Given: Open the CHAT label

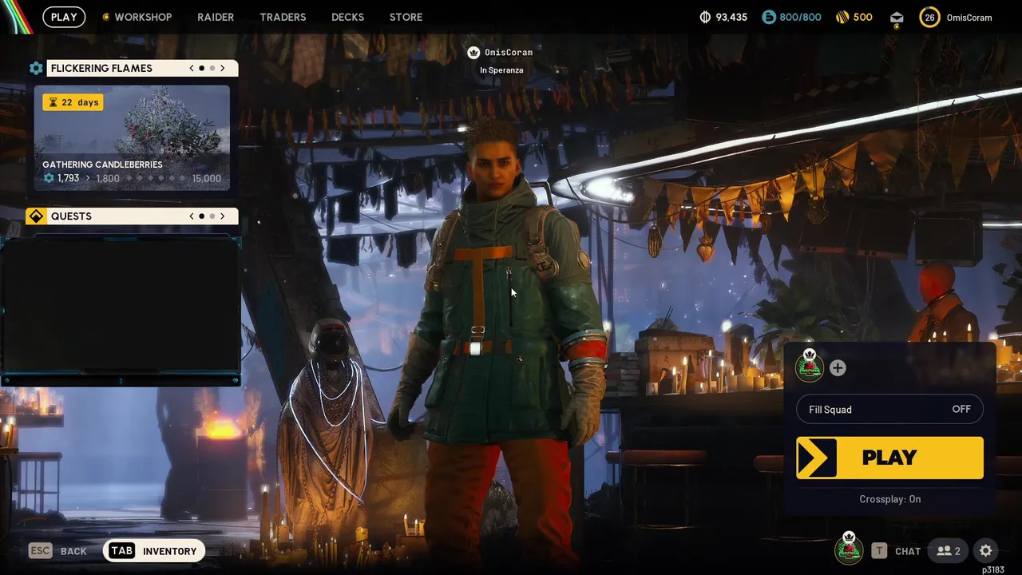Looking at the screenshot, I should (908, 551).
